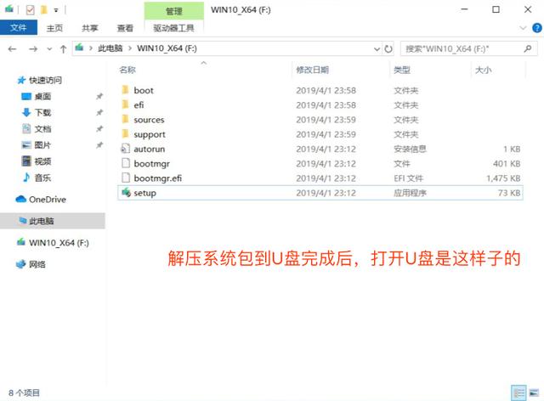The image size is (544, 401).
Task: Switch to large icons view in status bar
Action: tap(535, 393)
